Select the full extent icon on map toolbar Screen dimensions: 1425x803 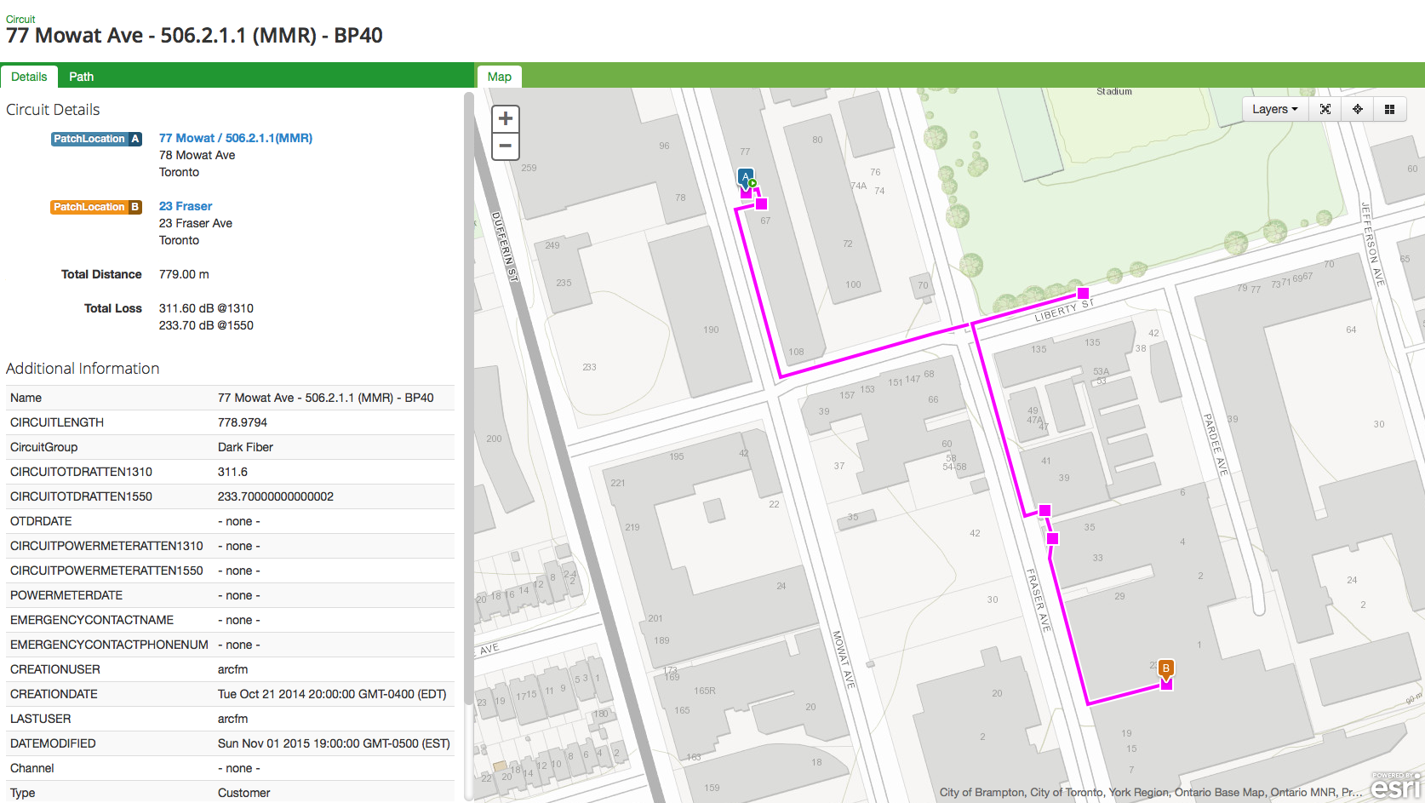(x=1325, y=109)
